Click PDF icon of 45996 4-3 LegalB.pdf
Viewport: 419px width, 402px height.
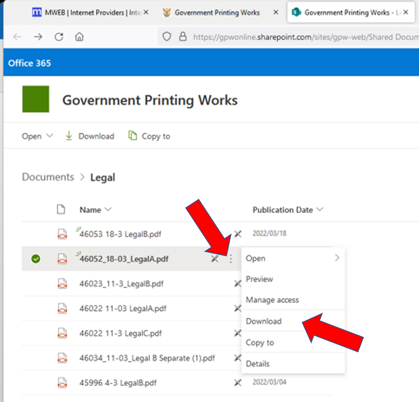click(x=62, y=383)
